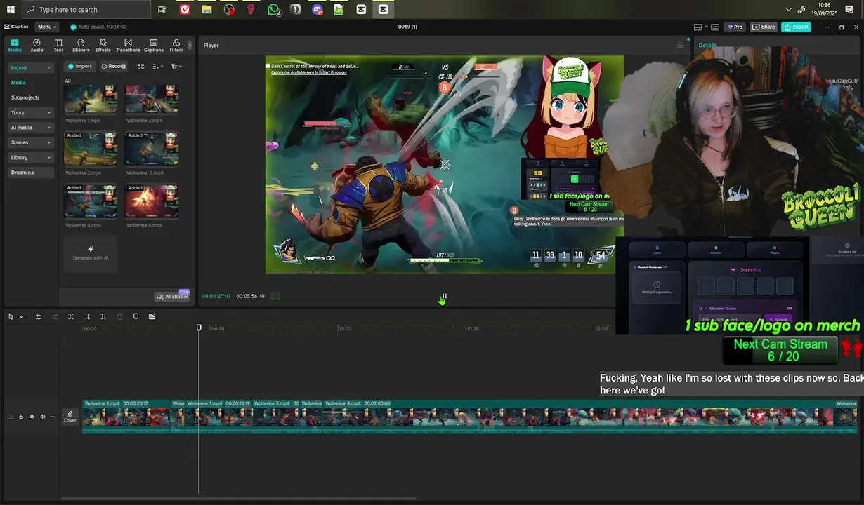Open the Captions panel
Screen dimensions: 864x505
[153, 46]
